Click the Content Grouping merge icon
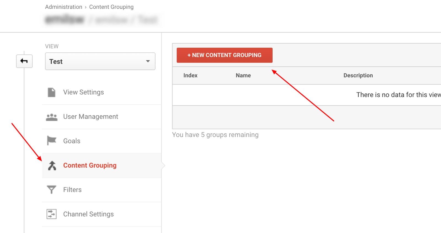Viewport: 441px width, 233px height. coord(52,166)
